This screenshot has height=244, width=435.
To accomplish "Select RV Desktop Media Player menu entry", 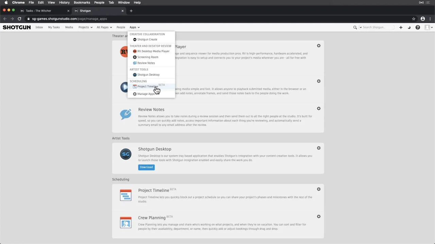I will pyautogui.click(x=153, y=51).
